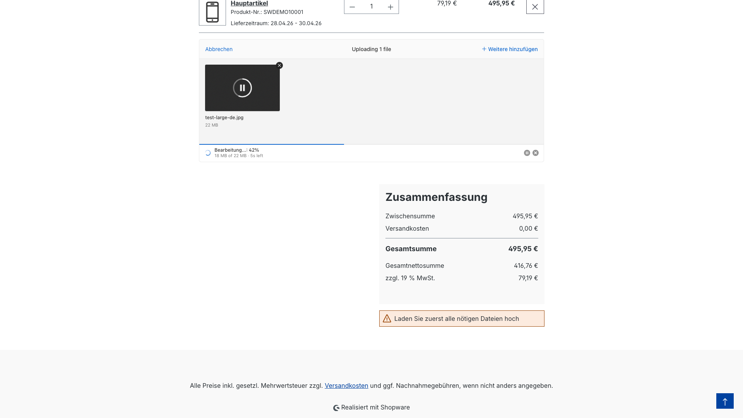Cancel all uploads in the status bar
The width and height of the screenshot is (743, 418).
click(536, 153)
